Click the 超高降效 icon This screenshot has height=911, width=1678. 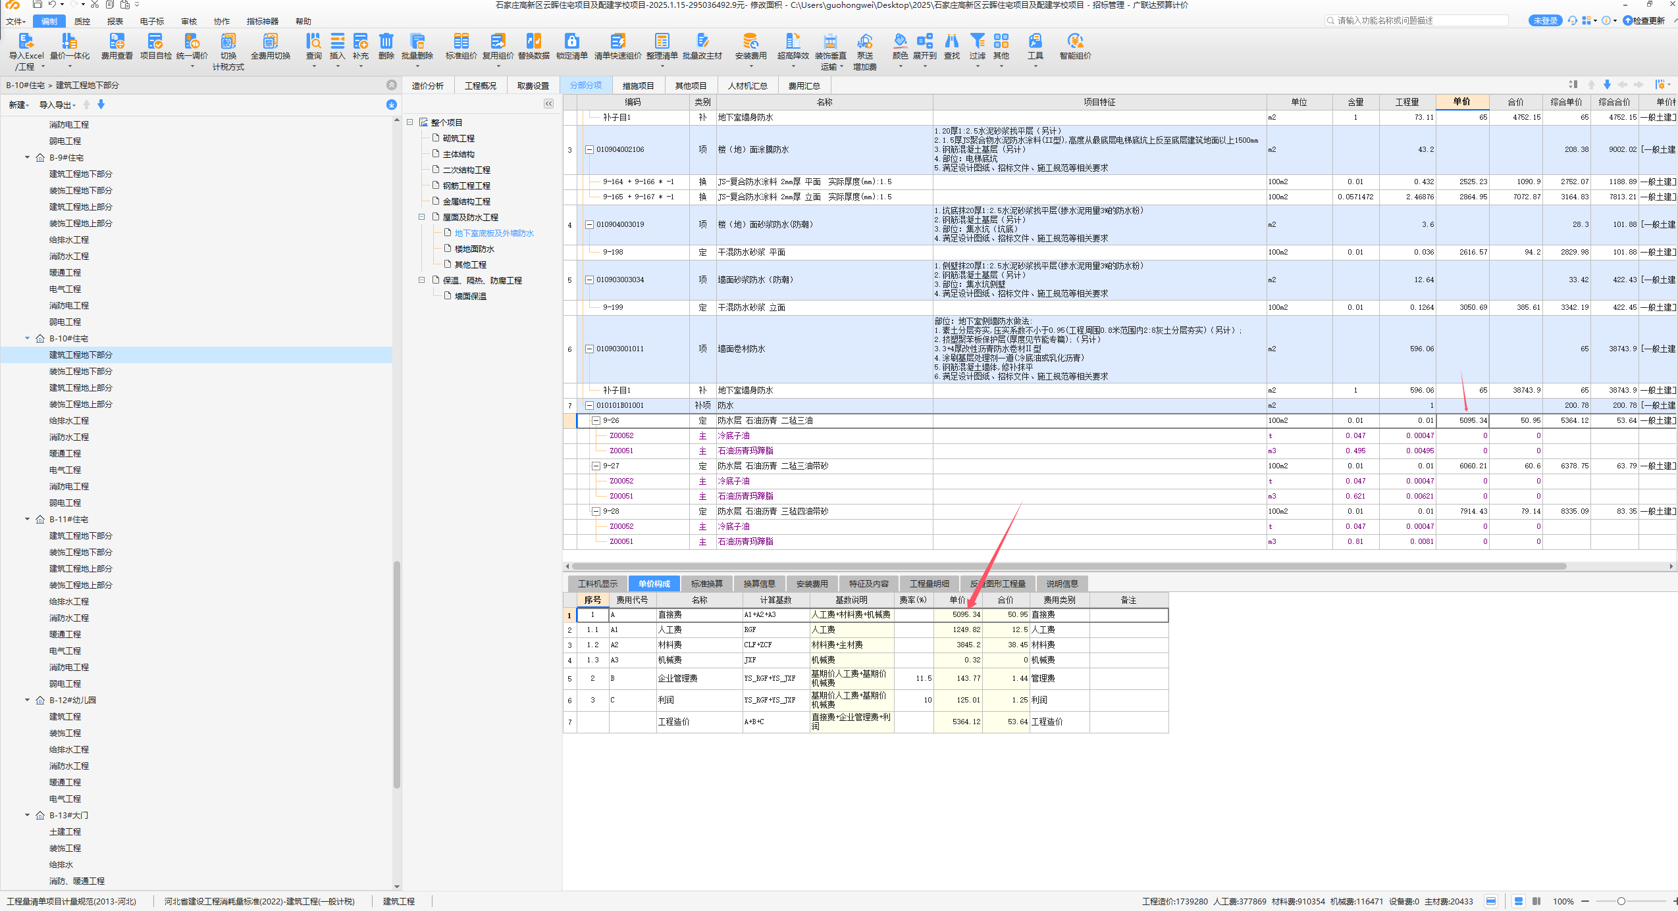[793, 41]
